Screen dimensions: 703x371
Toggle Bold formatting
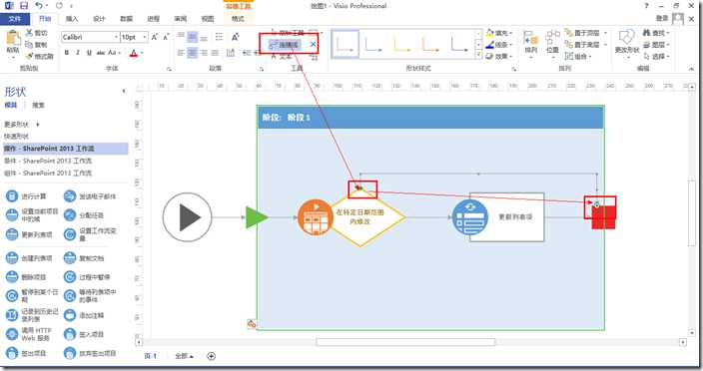tap(67, 53)
